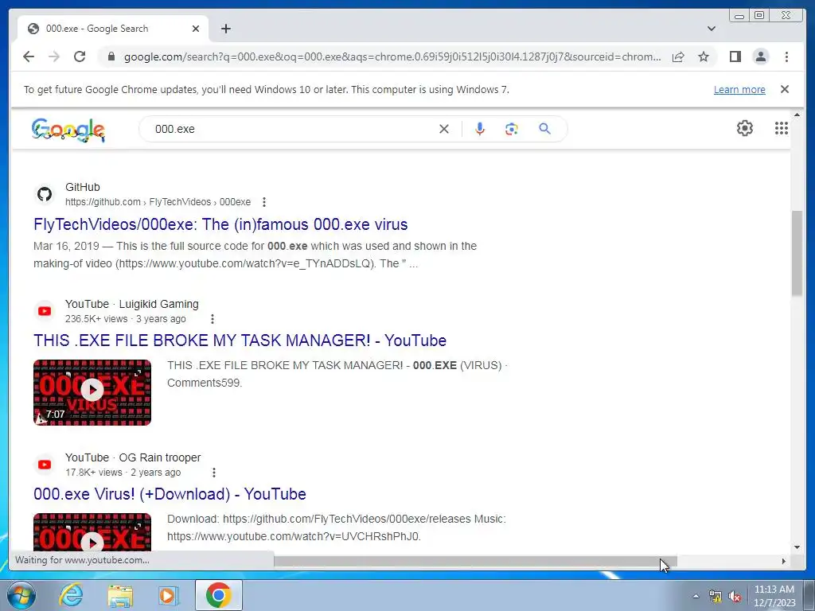Play the 7:07 video thumbnail
The width and height of the screenshot is (815, 611).
[x=92, y=392]
